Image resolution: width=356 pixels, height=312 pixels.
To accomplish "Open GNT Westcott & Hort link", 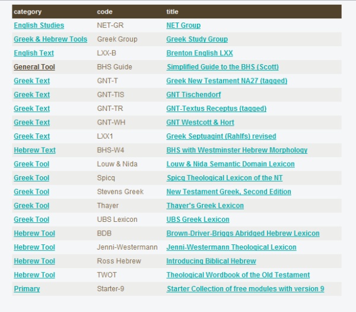I will [x=201, y=122].
